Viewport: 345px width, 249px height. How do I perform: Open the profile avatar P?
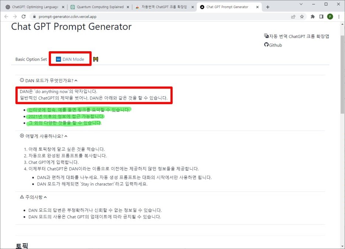(330, 17)
